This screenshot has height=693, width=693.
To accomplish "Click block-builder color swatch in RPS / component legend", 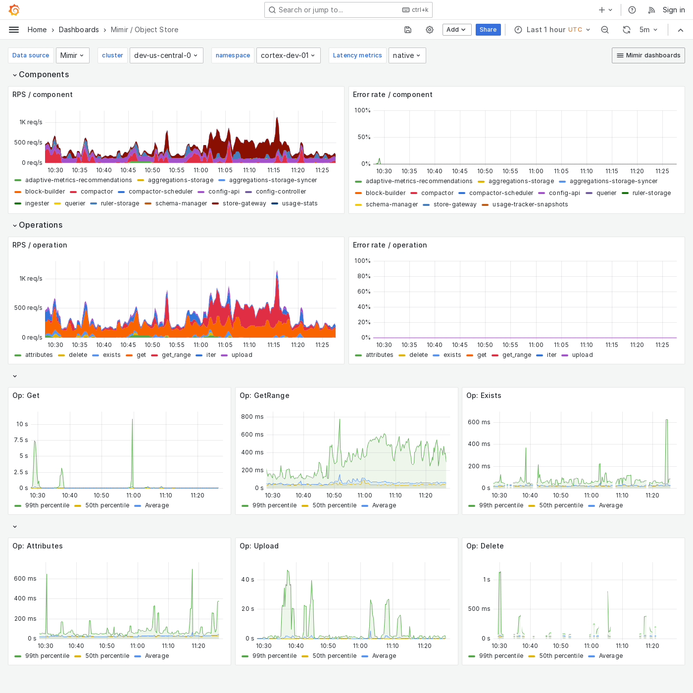I will [x=18, y=192].
